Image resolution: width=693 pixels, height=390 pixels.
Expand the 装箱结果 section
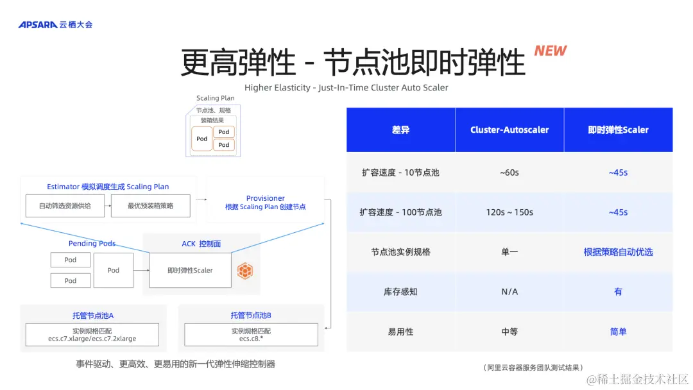pyautogui.click(x=212, y=119)
